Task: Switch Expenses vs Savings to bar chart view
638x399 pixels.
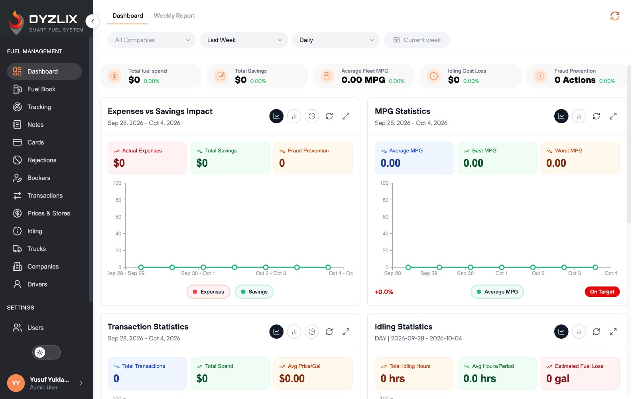Action: [x=294, y=116]
